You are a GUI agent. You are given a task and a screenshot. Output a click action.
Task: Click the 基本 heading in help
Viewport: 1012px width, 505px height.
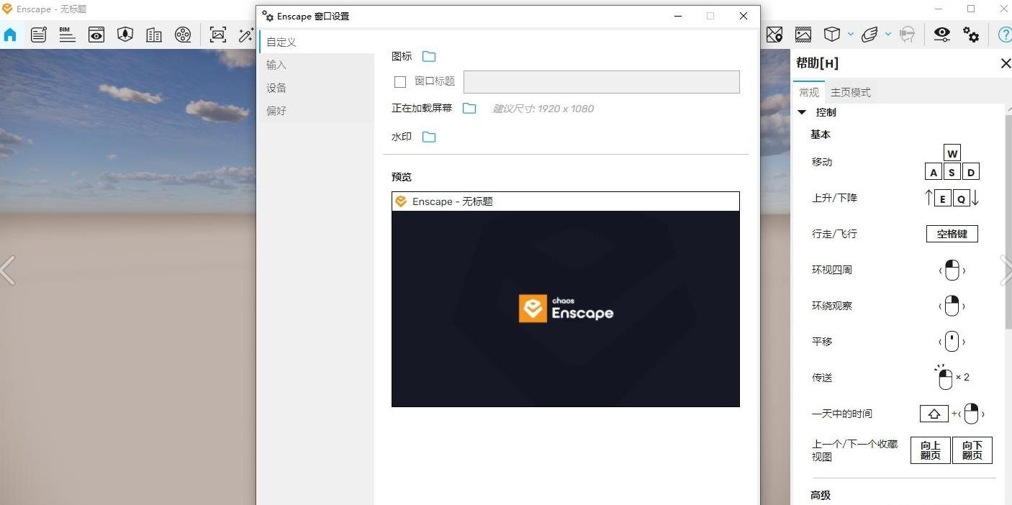tap(821, 135)
